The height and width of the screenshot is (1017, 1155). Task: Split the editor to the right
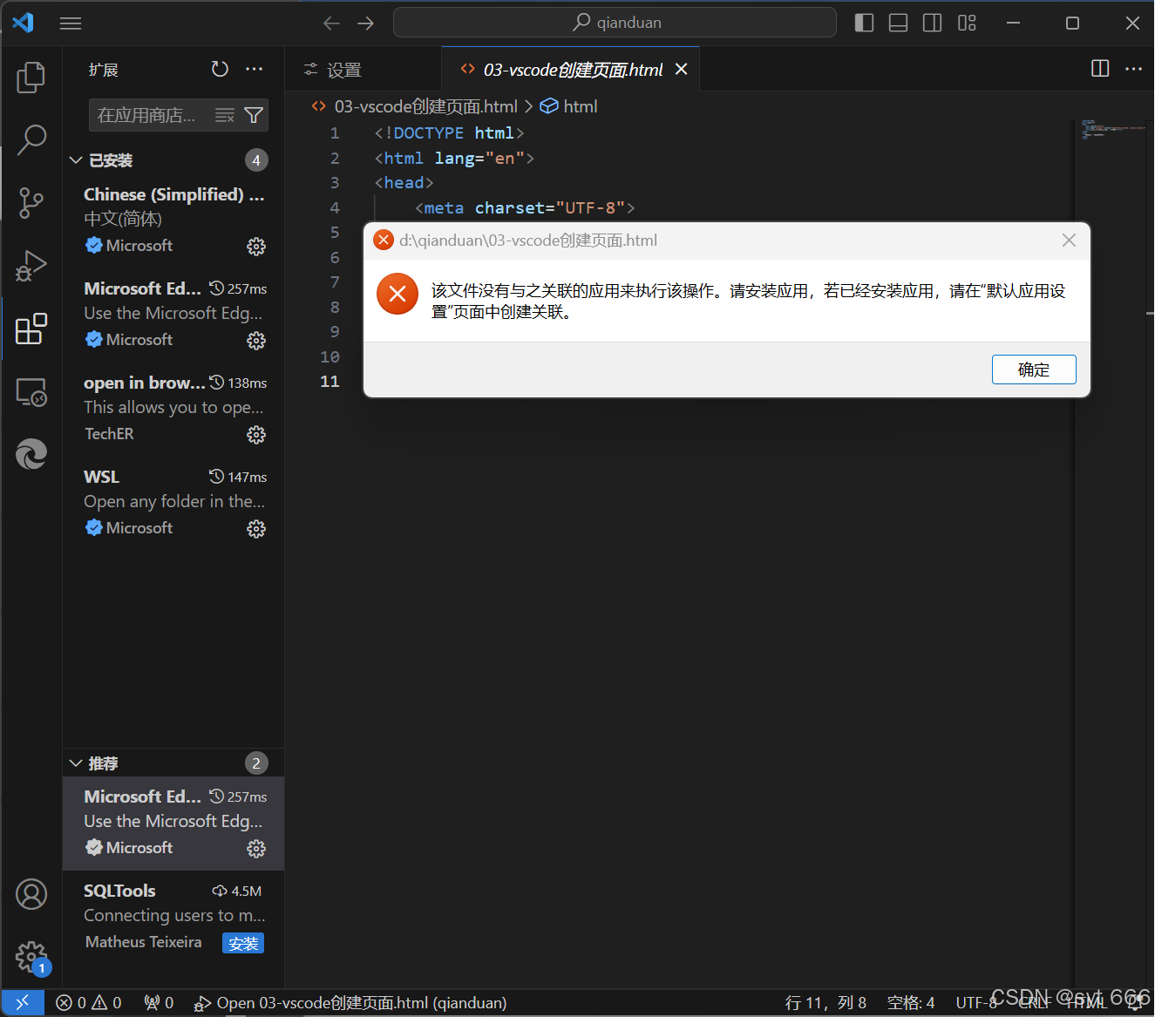click(1100, 69)
